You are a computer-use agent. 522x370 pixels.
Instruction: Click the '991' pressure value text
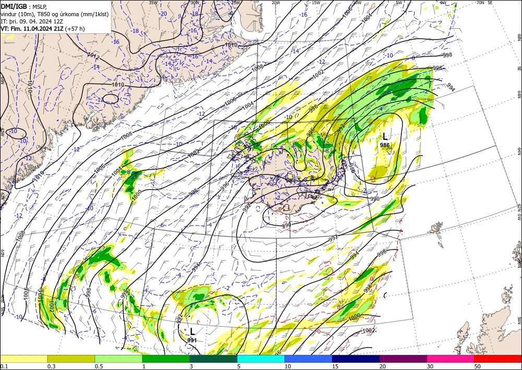click(x=192, y=340)
